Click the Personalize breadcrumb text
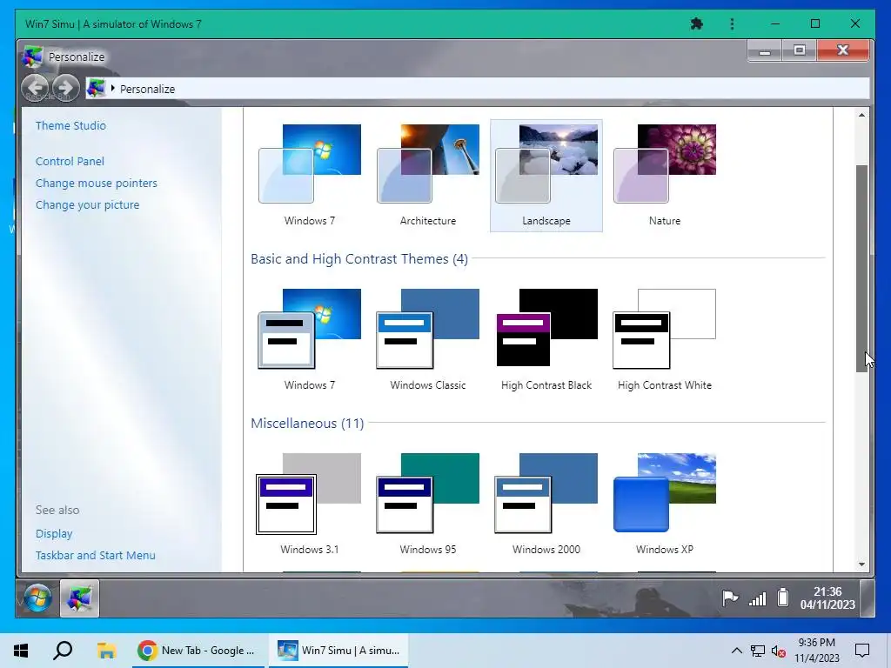Viewport: 891px width, 668px height. click(147, 90)
